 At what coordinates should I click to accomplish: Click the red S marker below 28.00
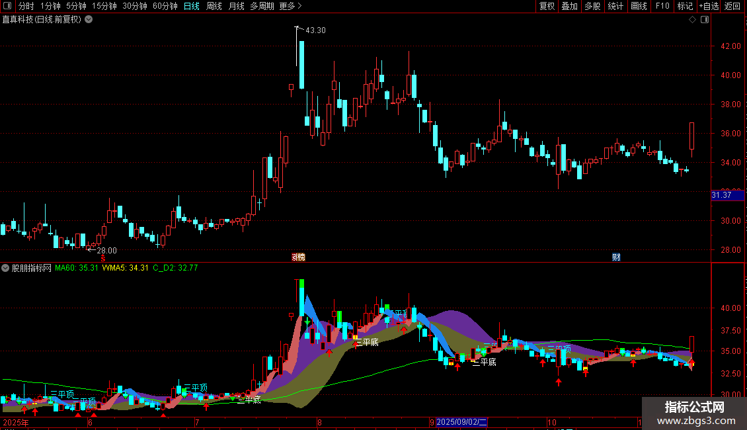[x=103, y=258]
